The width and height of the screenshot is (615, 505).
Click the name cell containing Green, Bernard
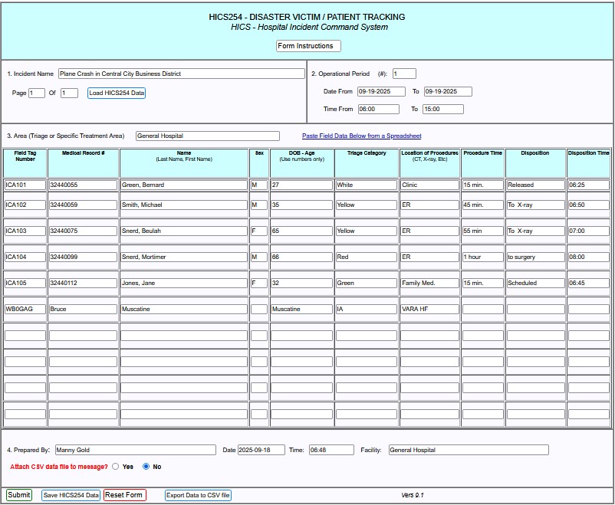coord(184,185)
